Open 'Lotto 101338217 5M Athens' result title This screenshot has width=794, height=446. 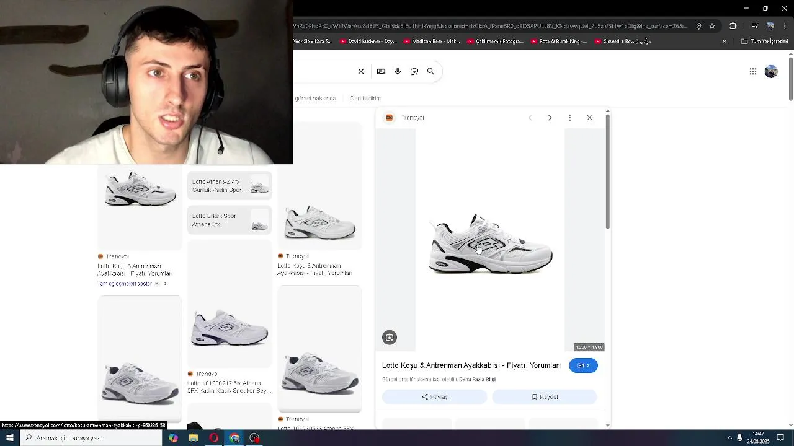(x=229, y=387)
